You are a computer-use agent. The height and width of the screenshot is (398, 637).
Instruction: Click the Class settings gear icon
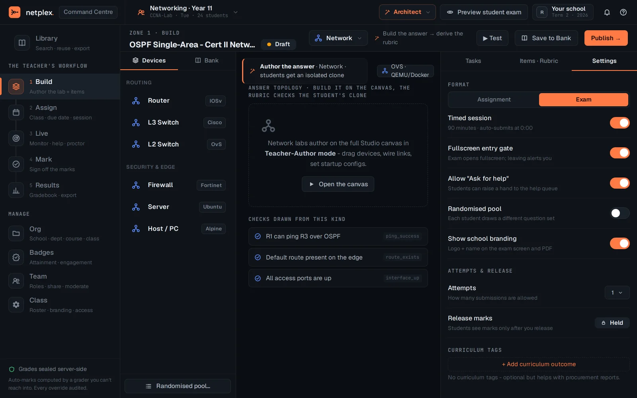tap(16, 305)
